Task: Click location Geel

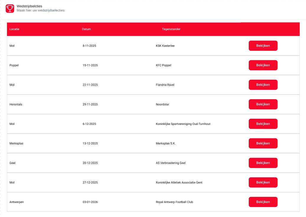Action: (x=12, y=163)
